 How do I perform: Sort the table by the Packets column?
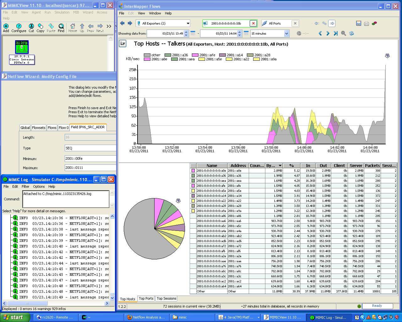pyautogui.click(x=372, y=165)
